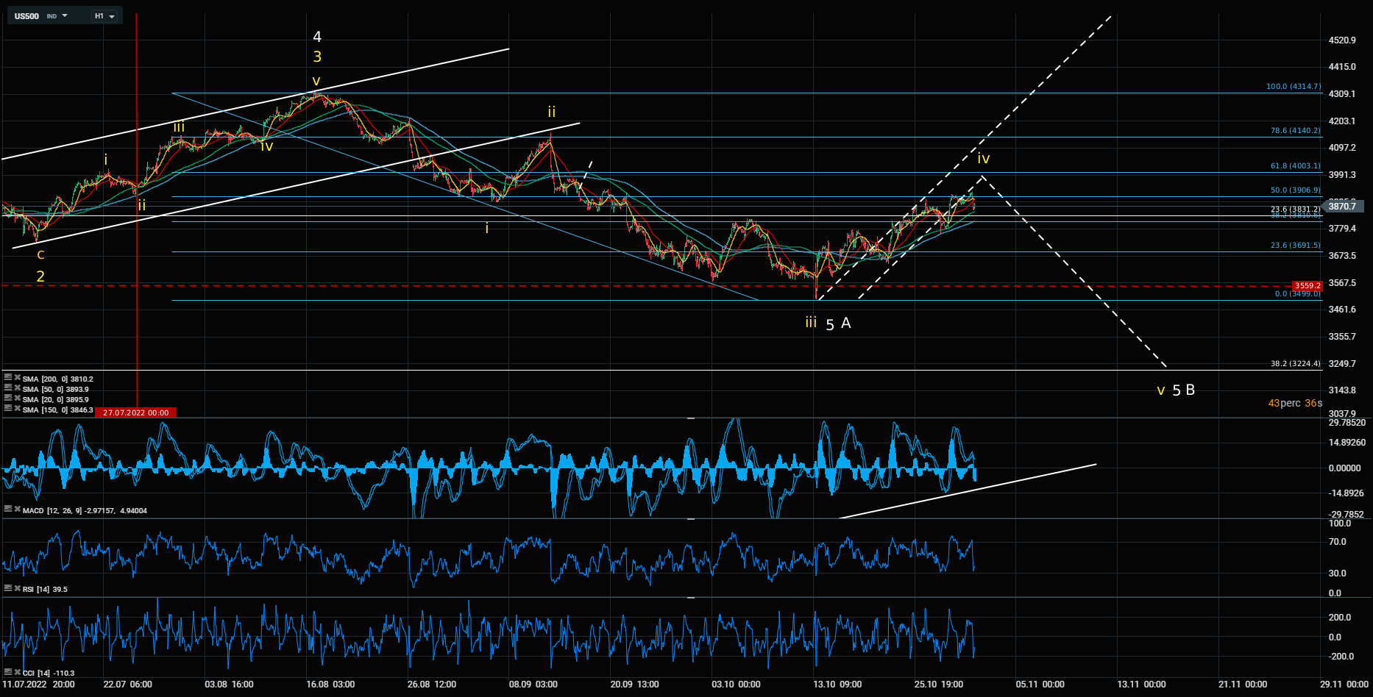Select the 38.2 (3224.4) Fibonacci level label

coord(1296,363)
